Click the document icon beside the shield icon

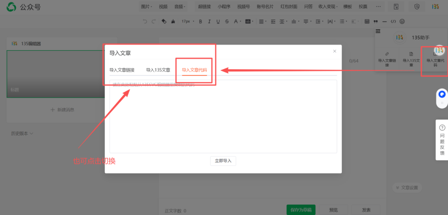396,7
